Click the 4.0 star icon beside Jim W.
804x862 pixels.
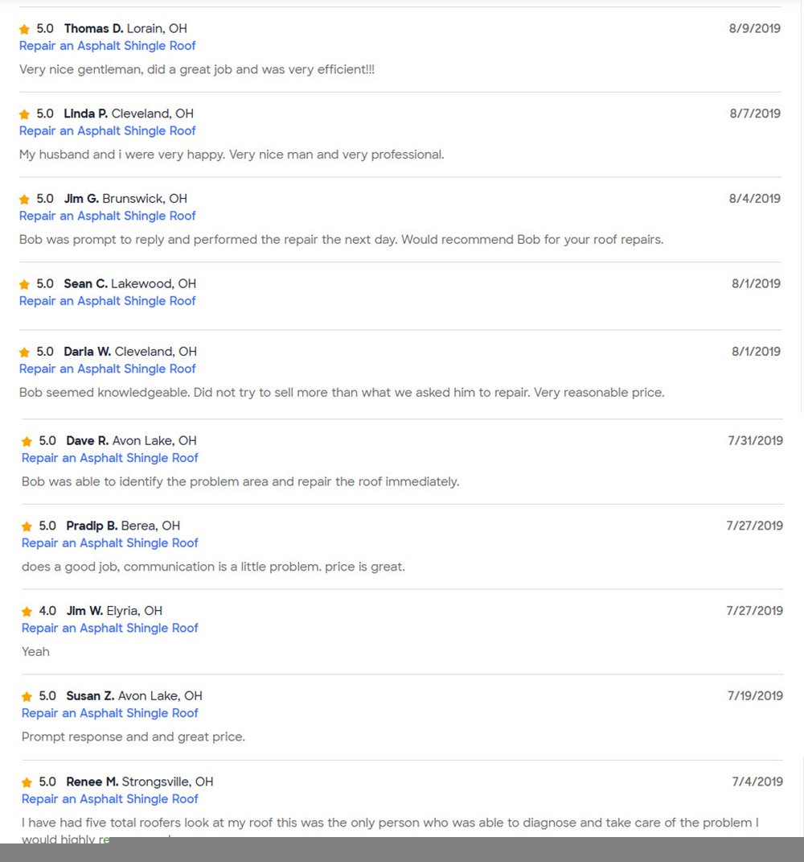pos(27,612)
